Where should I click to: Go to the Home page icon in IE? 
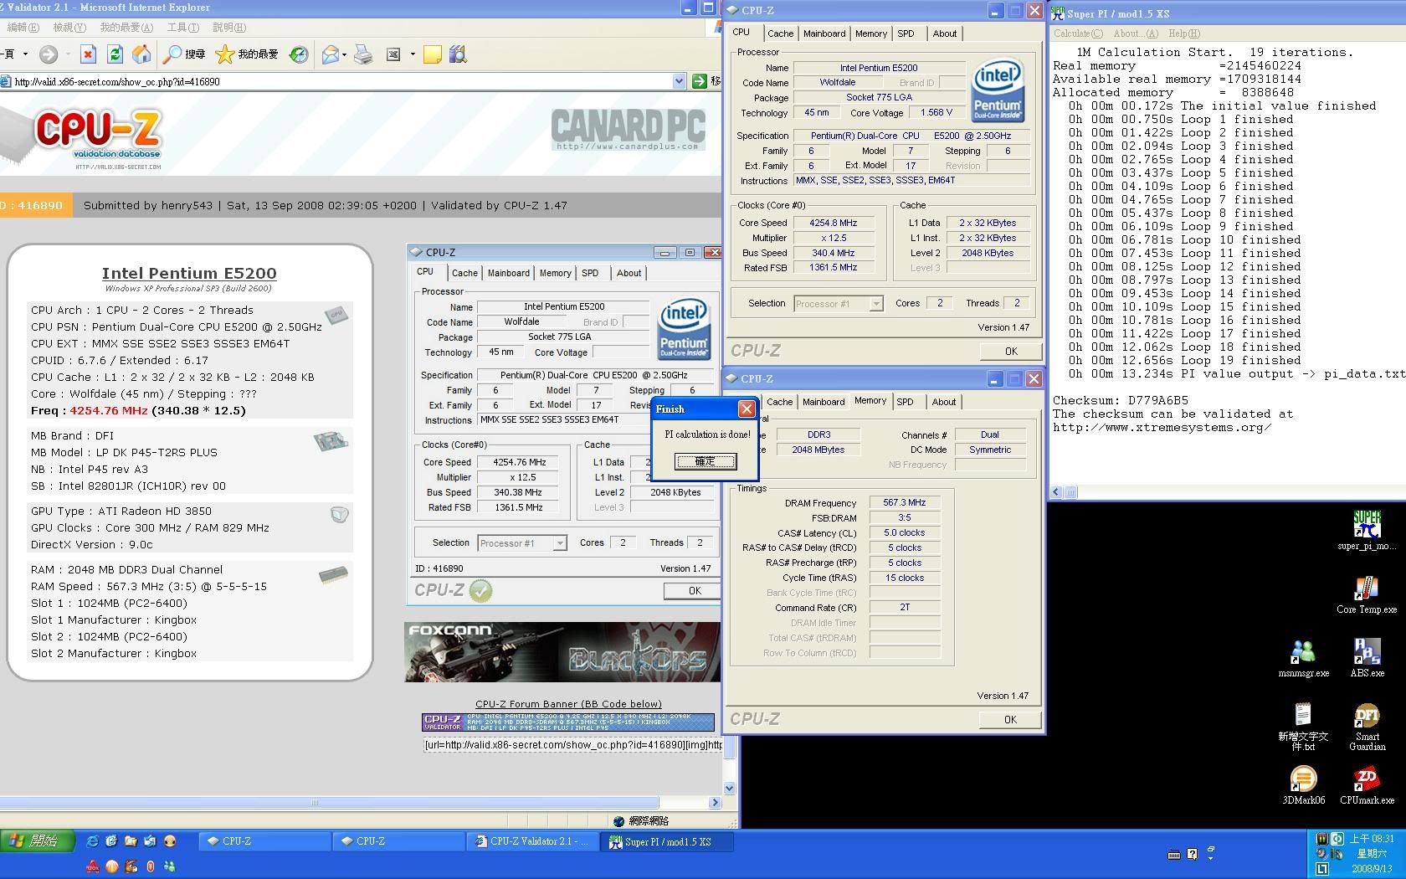[x=141, y=54]
